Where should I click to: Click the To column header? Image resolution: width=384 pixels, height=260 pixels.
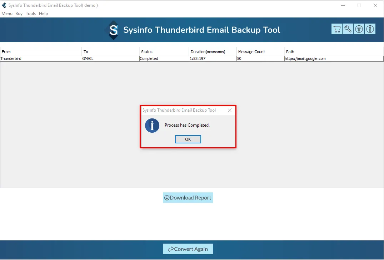[x=110, y=52]
